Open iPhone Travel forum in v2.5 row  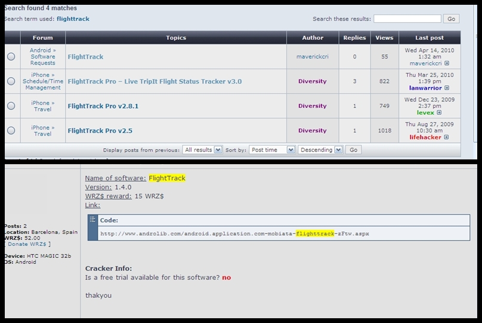[x=43, y=131]
